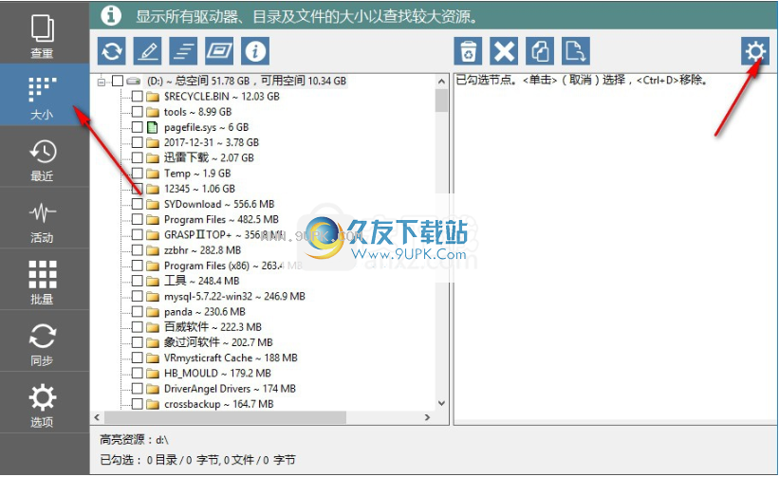The height and width of the screenshot is (477, 779).
Task: Select Program Files (x86) row
Action: click(232, 266)
